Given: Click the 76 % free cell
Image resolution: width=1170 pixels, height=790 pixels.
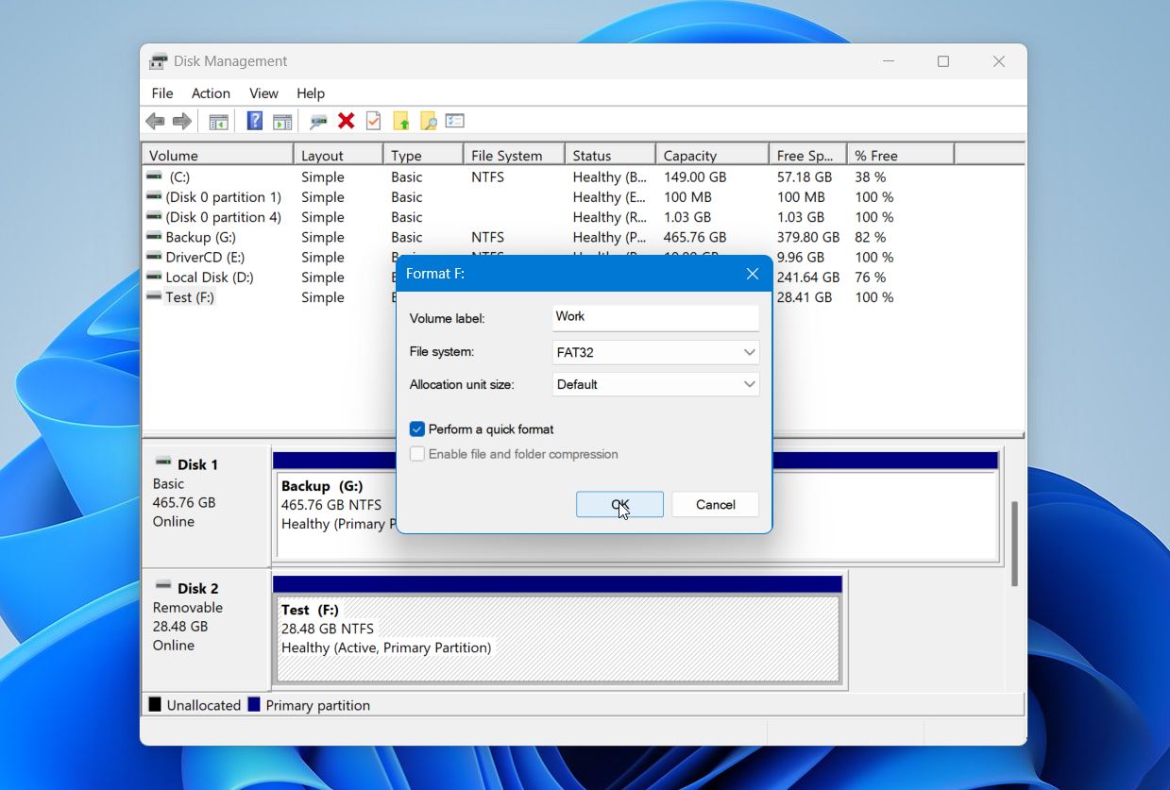Looking at the screenshot, I should coord(870,277).
